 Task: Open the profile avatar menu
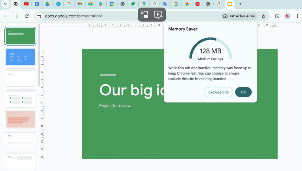coord(287,16)
